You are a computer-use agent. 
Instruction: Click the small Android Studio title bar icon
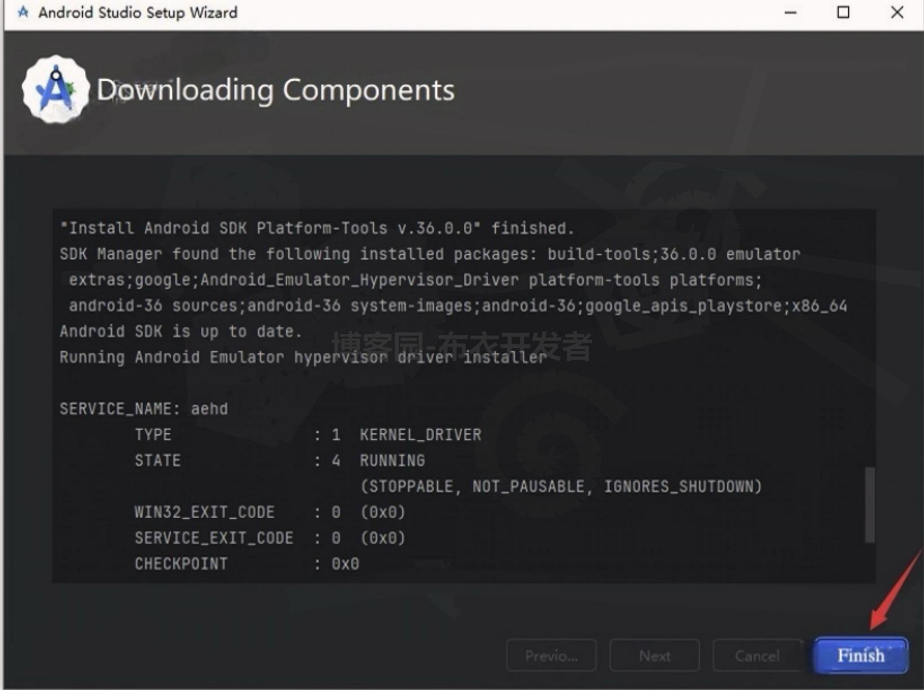pyautogui.click(x=23, y=12)
